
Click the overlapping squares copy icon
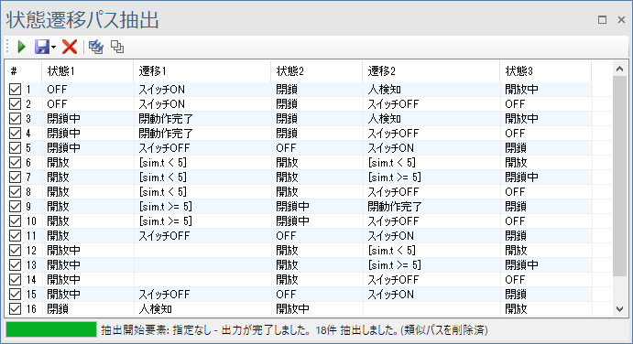tap(117, 47)
